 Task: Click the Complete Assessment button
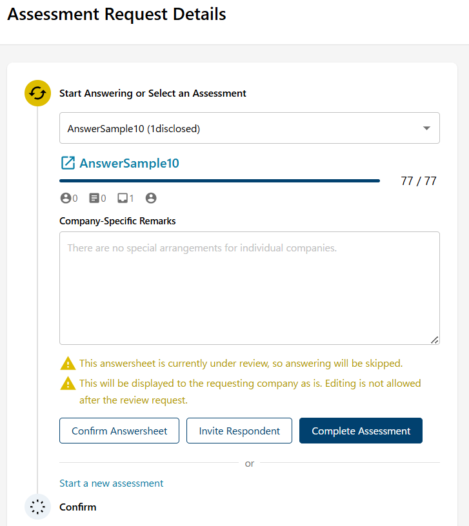(x=361, y=431)
